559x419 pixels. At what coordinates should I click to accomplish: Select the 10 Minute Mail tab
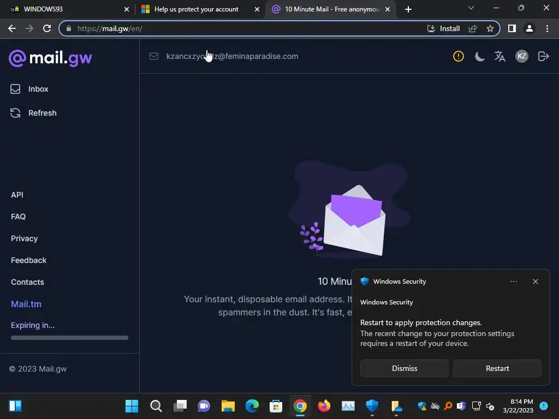click(332, 9)
